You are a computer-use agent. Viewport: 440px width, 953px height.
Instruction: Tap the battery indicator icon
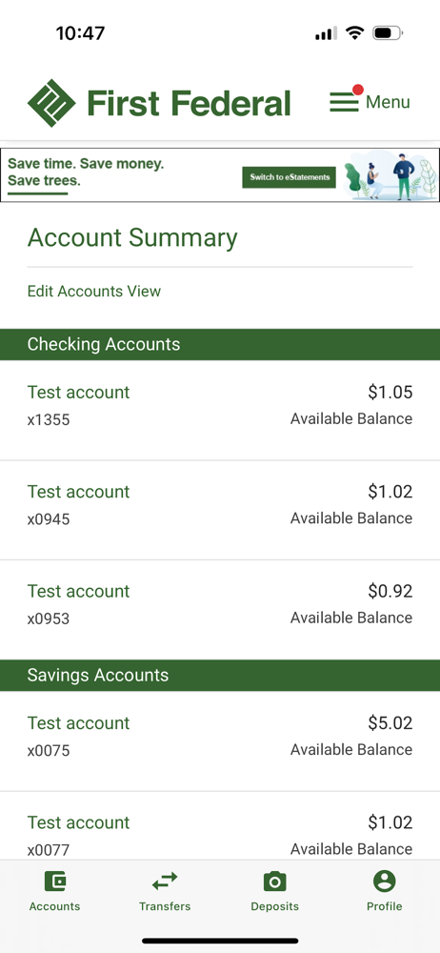point(388,32)
